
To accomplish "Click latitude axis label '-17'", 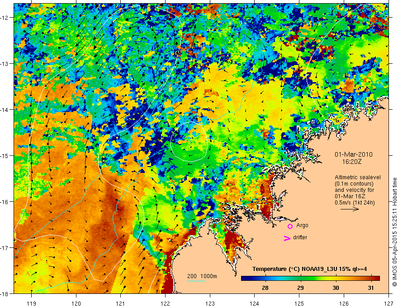I will 5,248.
